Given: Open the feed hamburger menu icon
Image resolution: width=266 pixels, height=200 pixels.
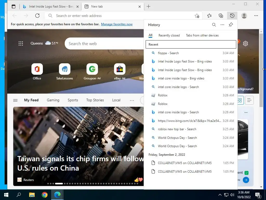Looking at the screenshot, I should tap(15, 100).
